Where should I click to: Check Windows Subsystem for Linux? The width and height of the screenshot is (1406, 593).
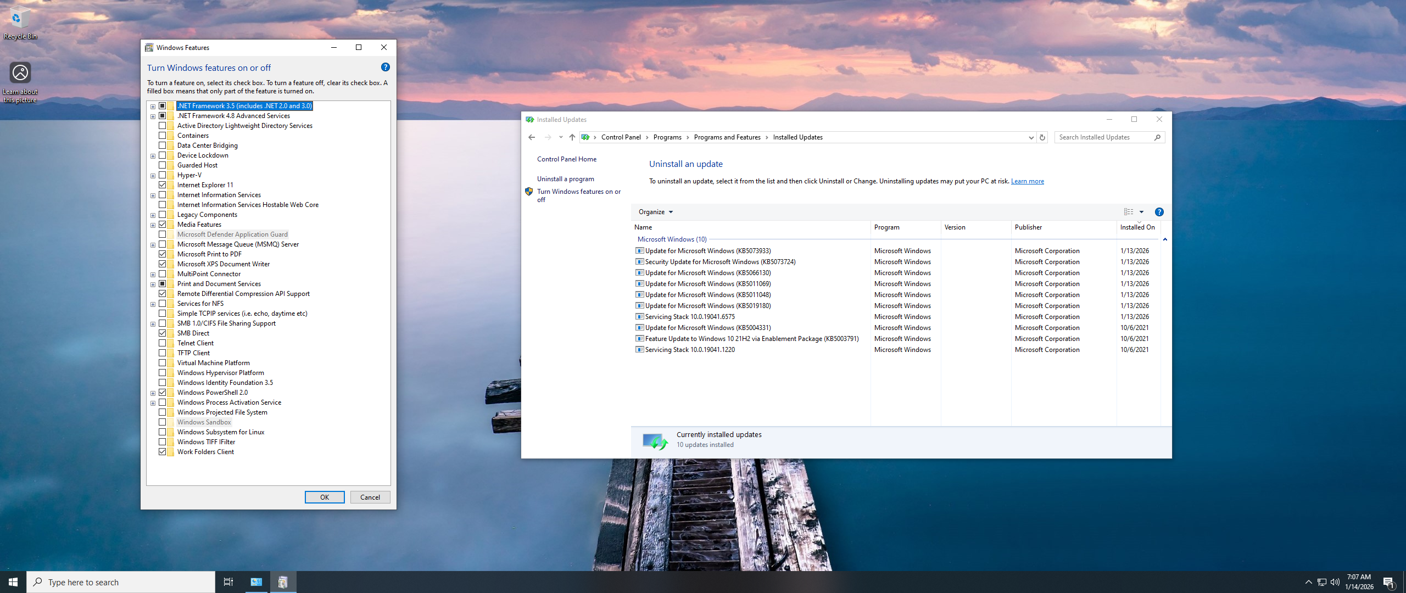163,432
